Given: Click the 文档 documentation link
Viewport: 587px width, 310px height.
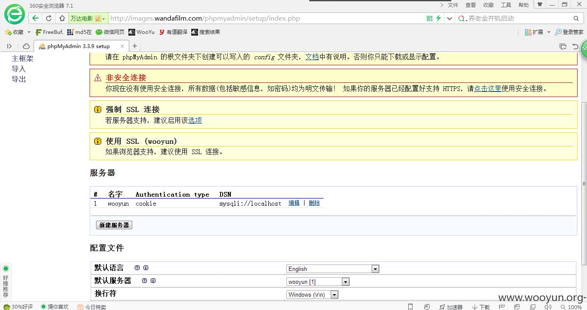Looking at the screenshot, I should tap(312, 57).
